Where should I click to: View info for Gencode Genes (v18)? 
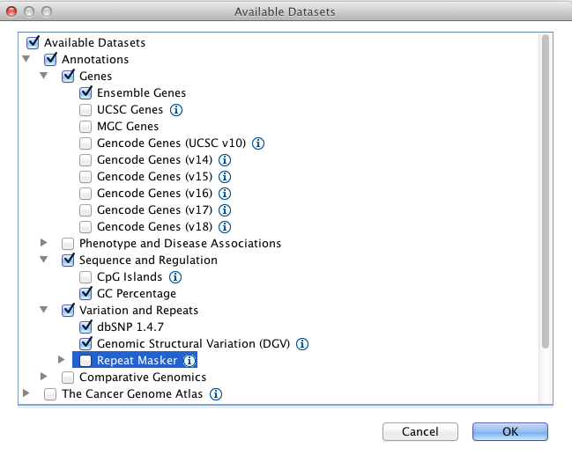point(224,227)
